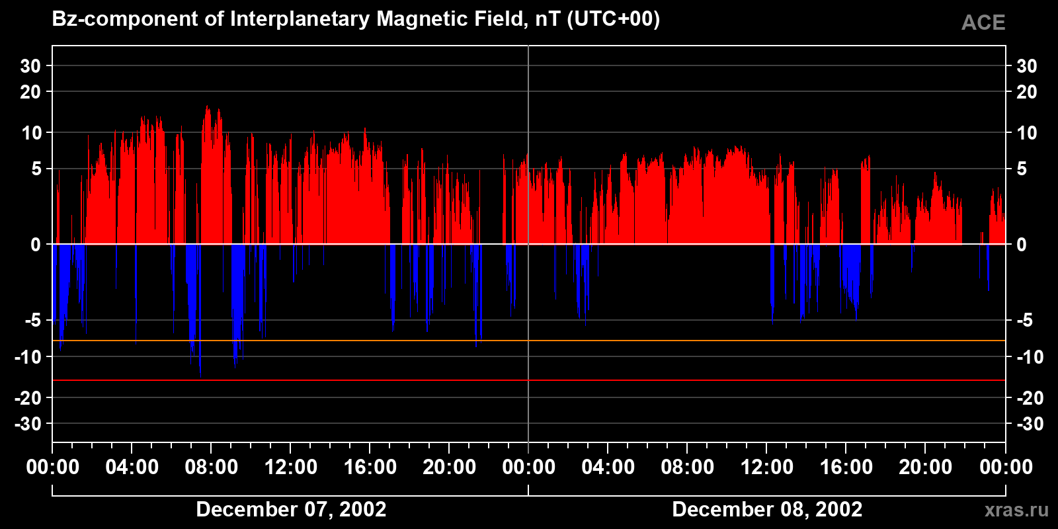Click the left axis zero label
The image size is (1058, 529).
coord(36,245)
